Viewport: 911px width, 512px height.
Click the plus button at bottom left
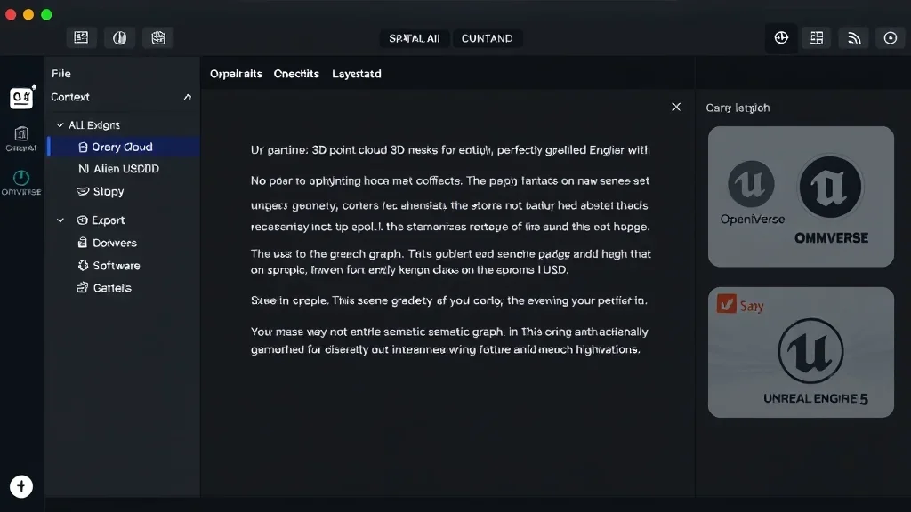20,486
